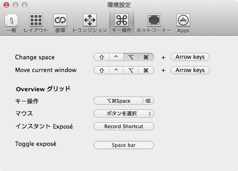This screenshot has height=171, width=238.
Task: Open the 一般 (General) preferences pane
Action: [x=11, y=23]
